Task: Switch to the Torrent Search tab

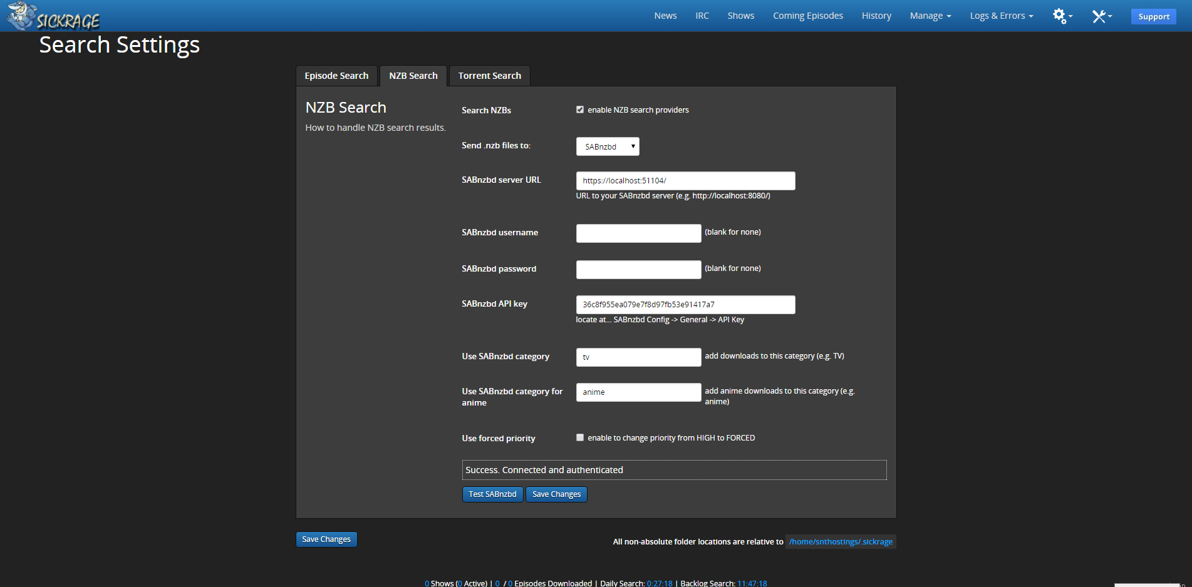Action: pyautogui.click(x=489, y=76)
